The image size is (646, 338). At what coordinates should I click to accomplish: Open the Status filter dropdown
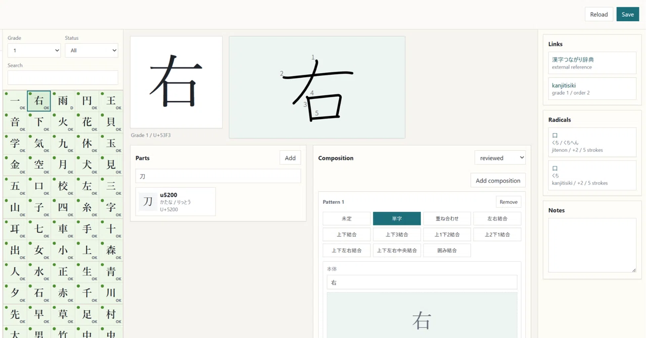(91, 50)
